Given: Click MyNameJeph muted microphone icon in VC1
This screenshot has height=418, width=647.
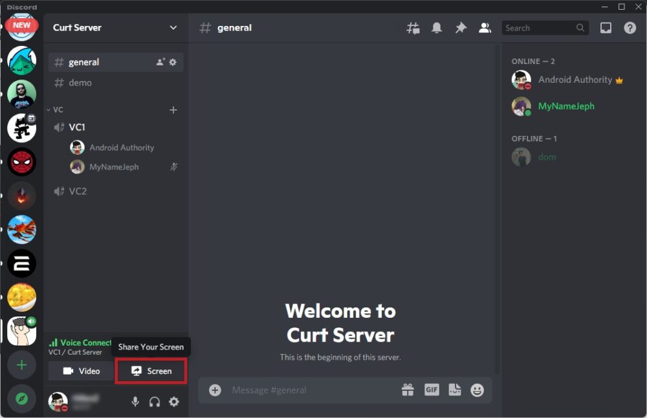Looking at the screenshot, I should (x=174, y=167).
